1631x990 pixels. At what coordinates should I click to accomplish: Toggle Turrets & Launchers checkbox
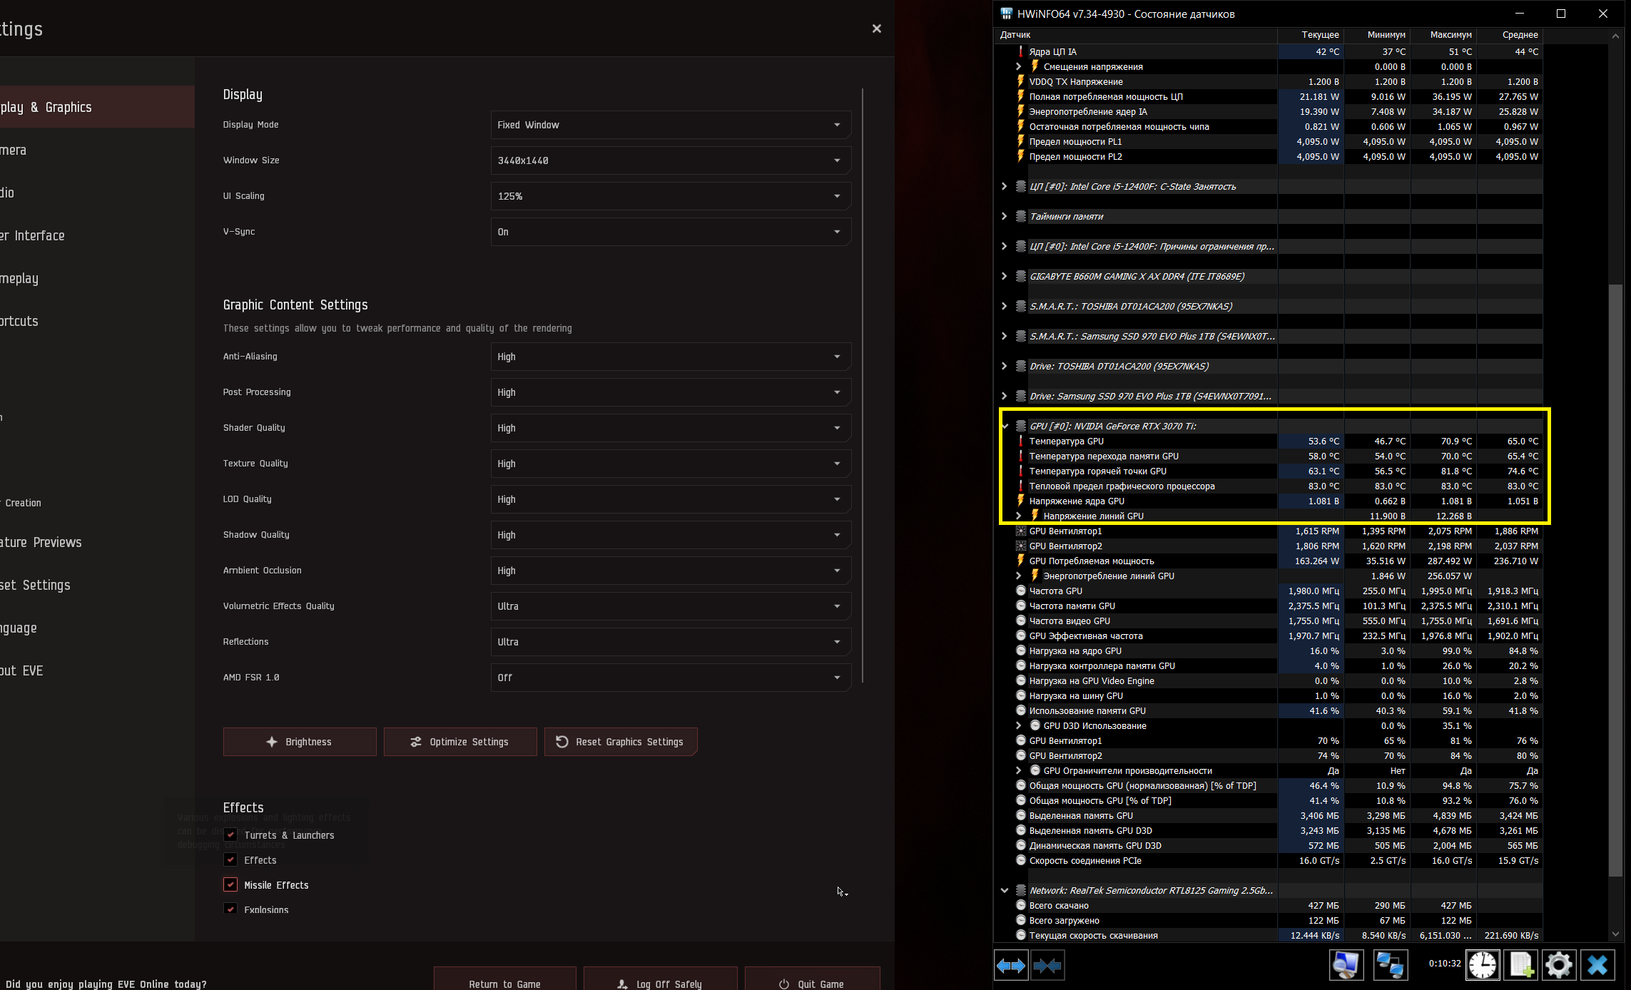point(230,835)
